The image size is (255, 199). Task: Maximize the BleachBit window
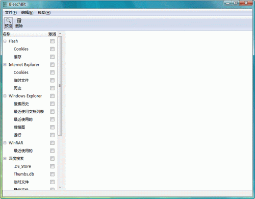click(236, 3)
